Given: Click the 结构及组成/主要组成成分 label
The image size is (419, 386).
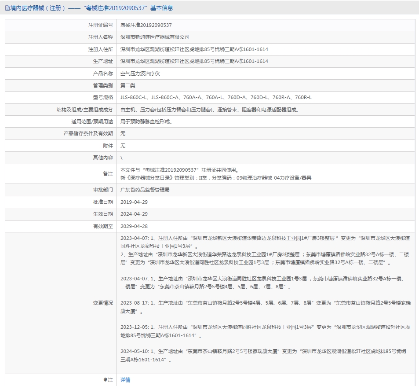Looking at the screenshot, I should click(85, 110).
